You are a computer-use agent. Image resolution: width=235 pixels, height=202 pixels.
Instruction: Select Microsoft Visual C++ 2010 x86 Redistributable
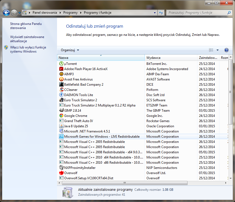pyautogui.click(x=143, y=163)
